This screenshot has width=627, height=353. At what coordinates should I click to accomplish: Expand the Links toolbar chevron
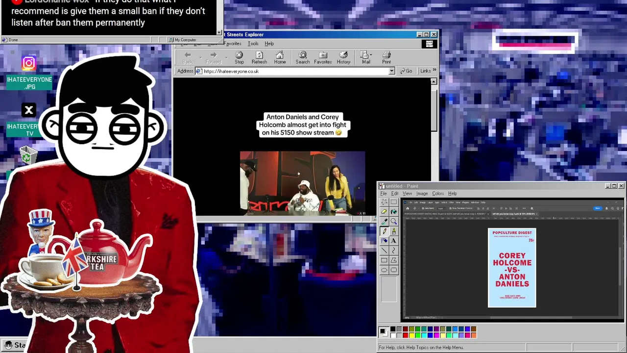pyautogui.click(x=434, y=70)
